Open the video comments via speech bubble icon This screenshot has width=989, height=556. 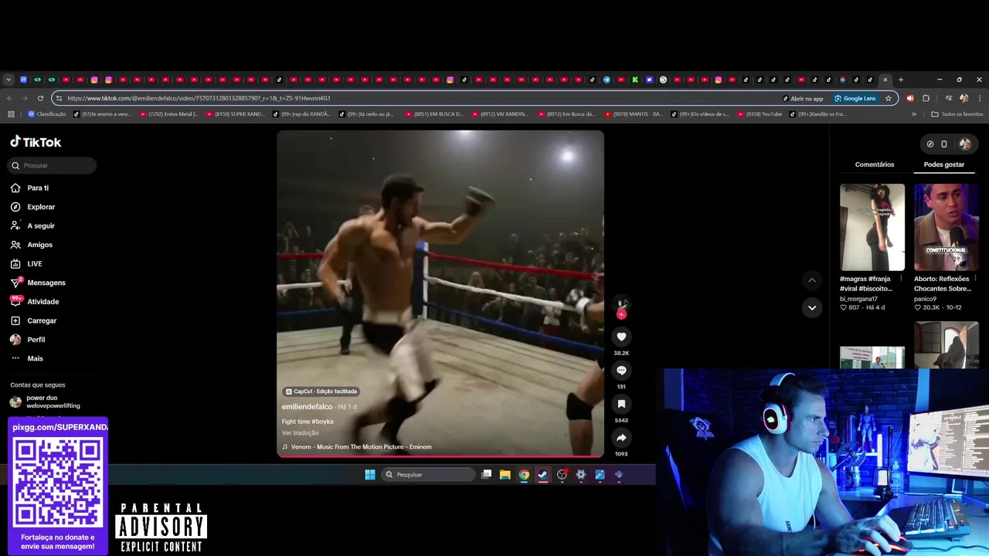pos(621,371)
